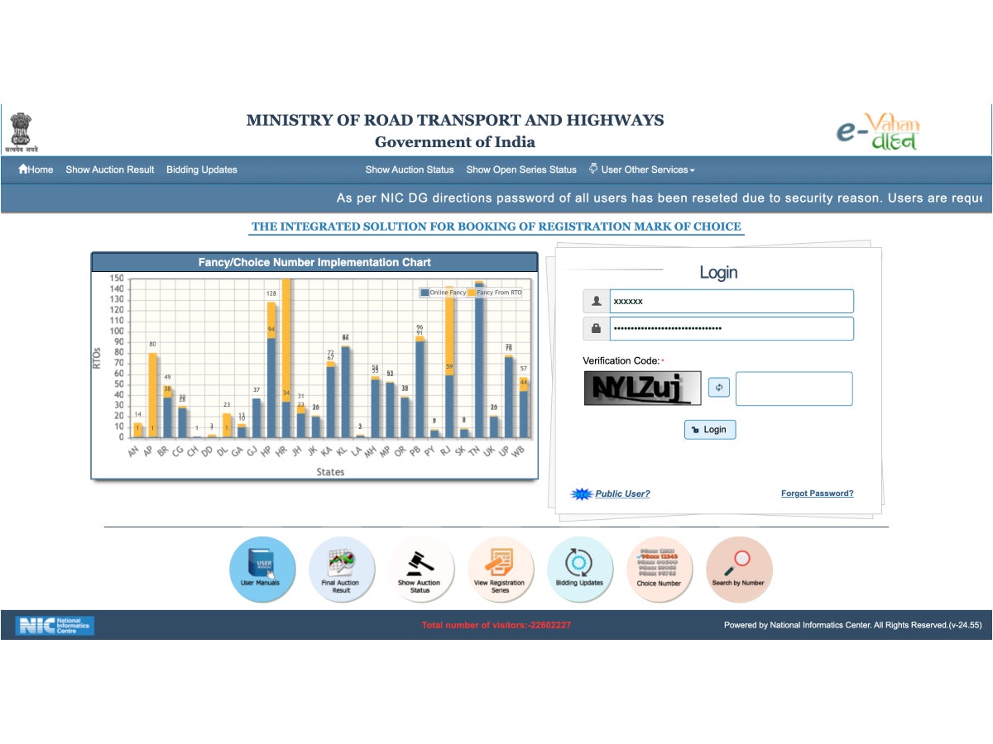Select Show Open Series Status menu
Screen dimensions: 993x744
point(521,169)
